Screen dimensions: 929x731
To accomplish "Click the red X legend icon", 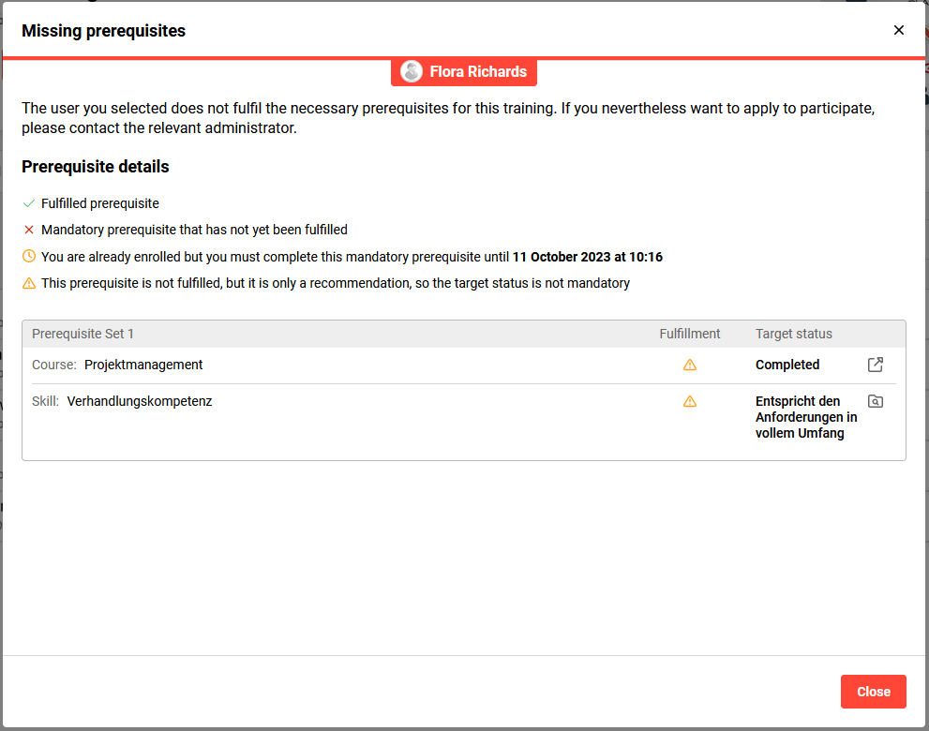I will tap(29, 230).
